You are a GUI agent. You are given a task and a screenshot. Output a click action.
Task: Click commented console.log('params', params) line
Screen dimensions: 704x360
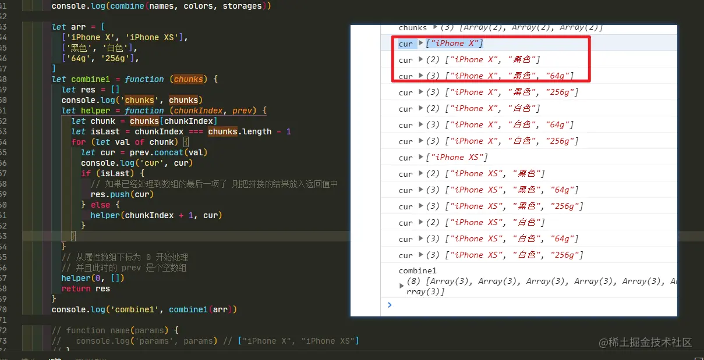(205, 341)
